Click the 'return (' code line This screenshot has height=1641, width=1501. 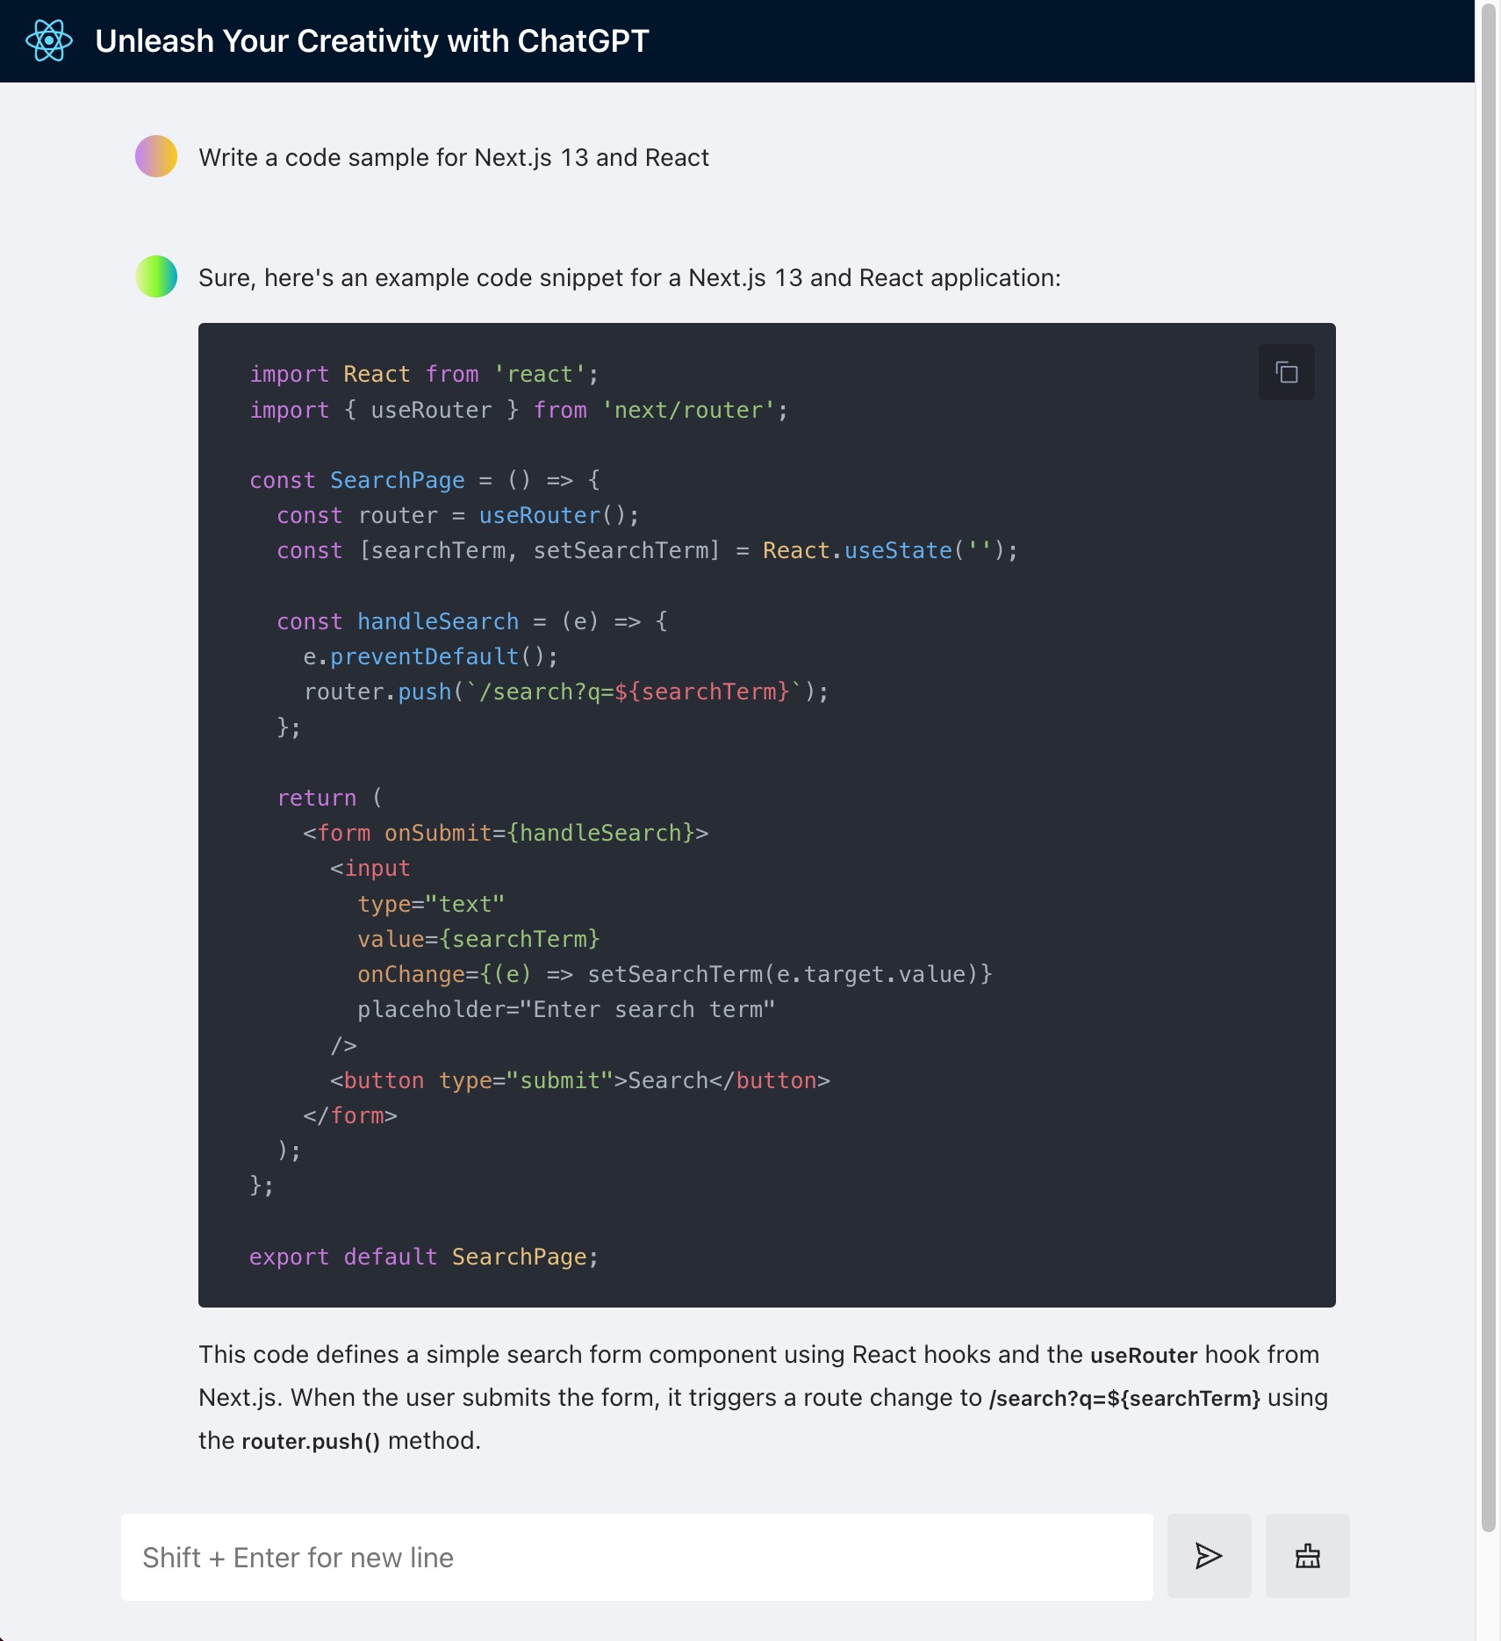coord(330,798)
